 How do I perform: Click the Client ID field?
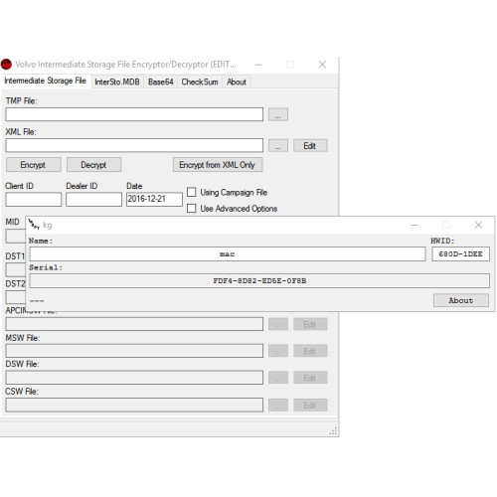(34, 200)
